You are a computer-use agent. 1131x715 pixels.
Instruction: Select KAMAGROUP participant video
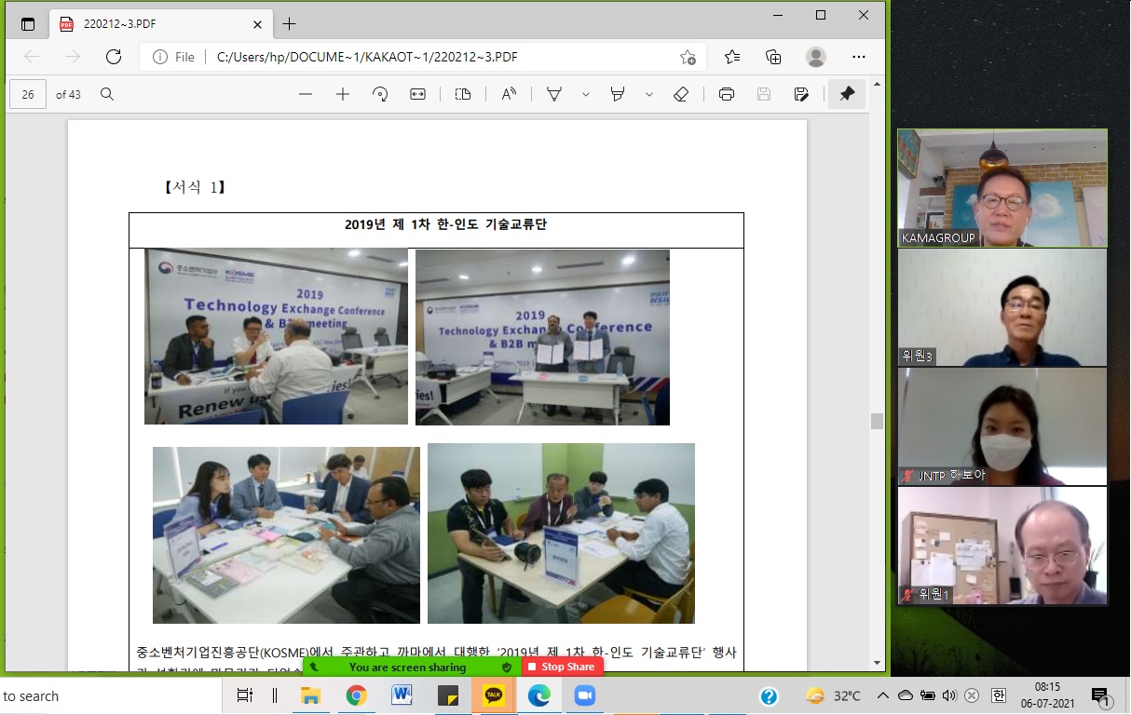click(1002, 187)
